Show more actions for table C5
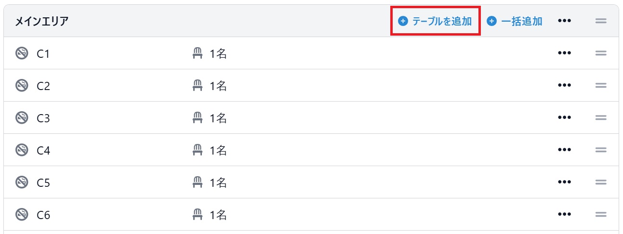 click(x=564, y=182)
